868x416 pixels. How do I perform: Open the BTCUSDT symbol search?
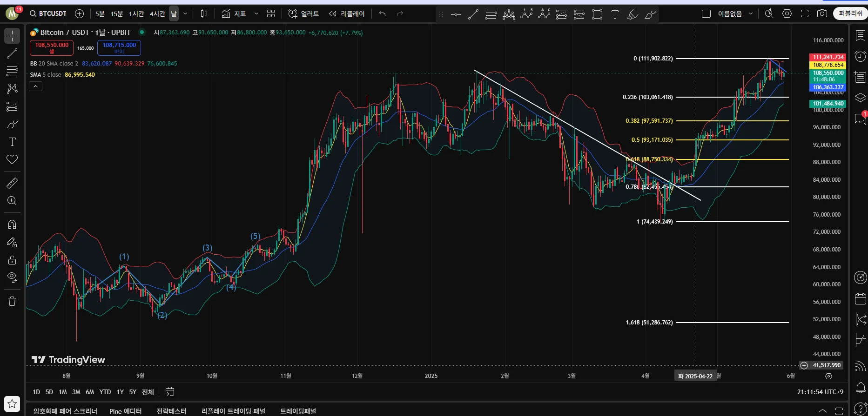[48, 14]
